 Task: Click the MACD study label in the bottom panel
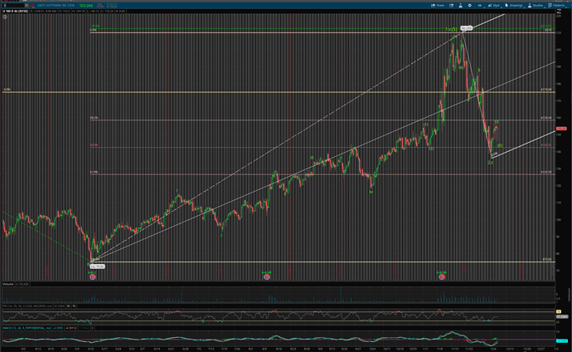[27, 328]
